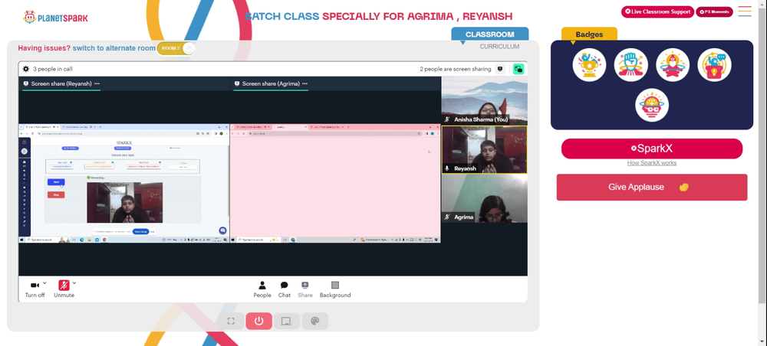The height and width of the screenshot is (346, 767).
Task: Click the red power button
Action: pos(258,321)
